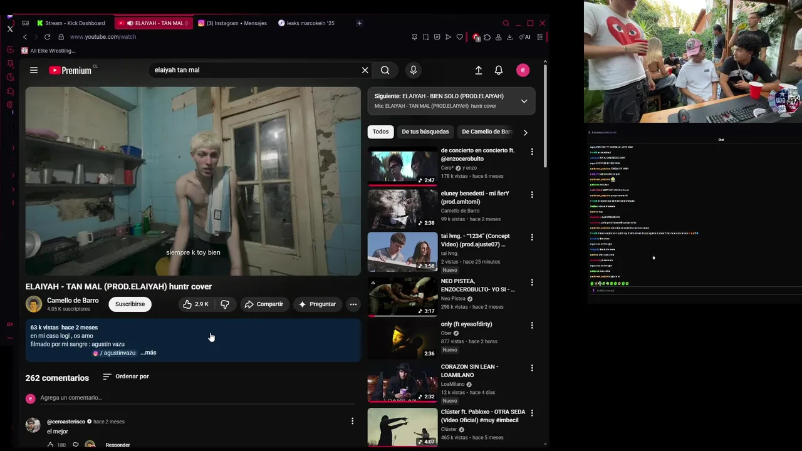Start voice search with microphone icon

[x=413, y=70]
